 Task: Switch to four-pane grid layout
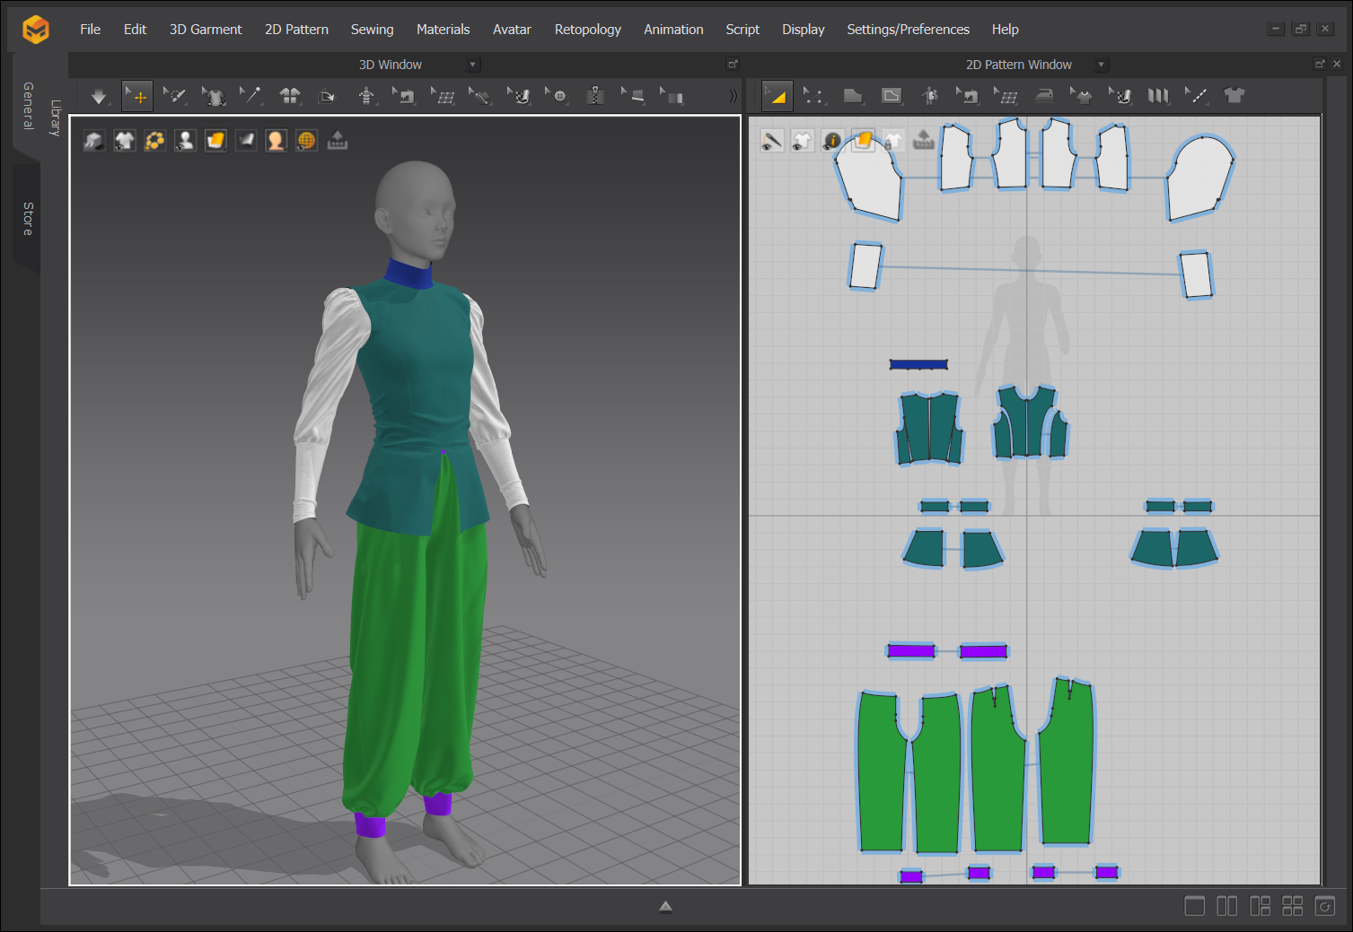pos(1292,906)
